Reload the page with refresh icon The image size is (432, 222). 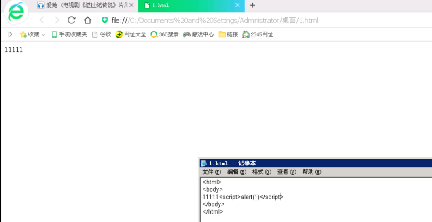tap(72, 20)
